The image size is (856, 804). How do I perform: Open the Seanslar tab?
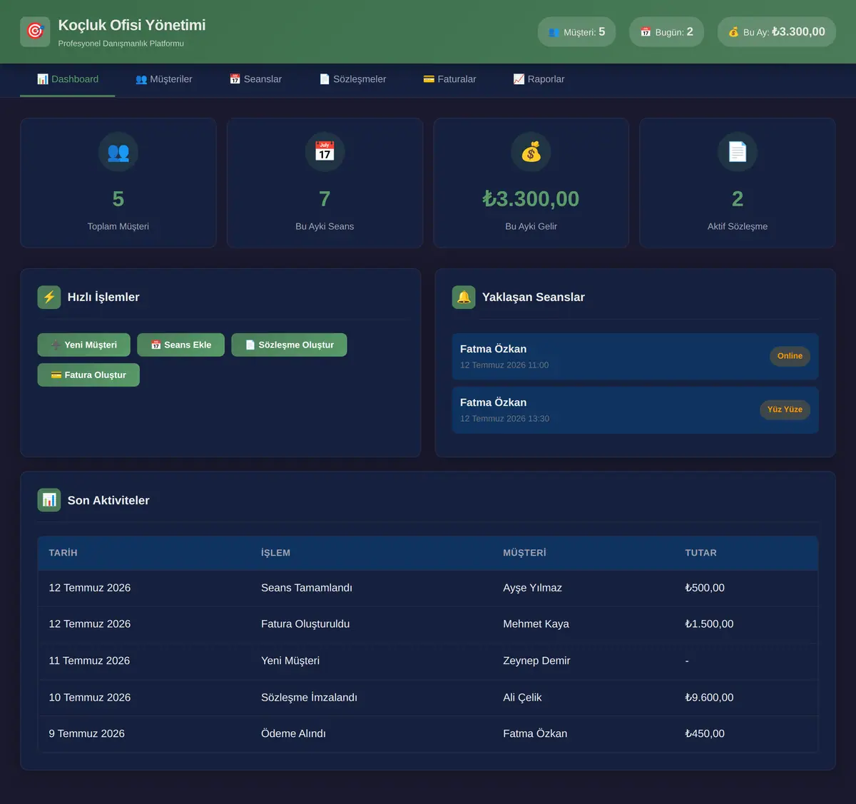click(x=255, y=79)
